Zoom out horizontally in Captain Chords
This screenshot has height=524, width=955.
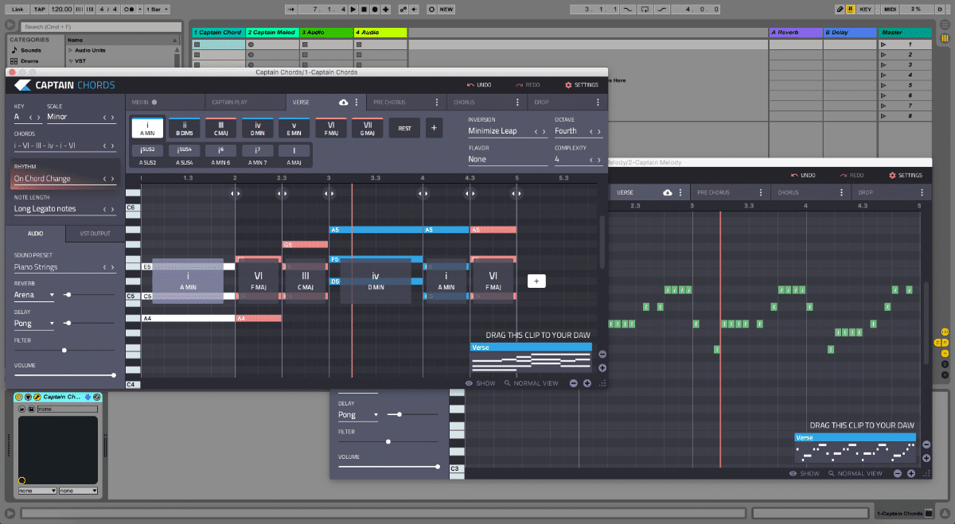[574, 383]
